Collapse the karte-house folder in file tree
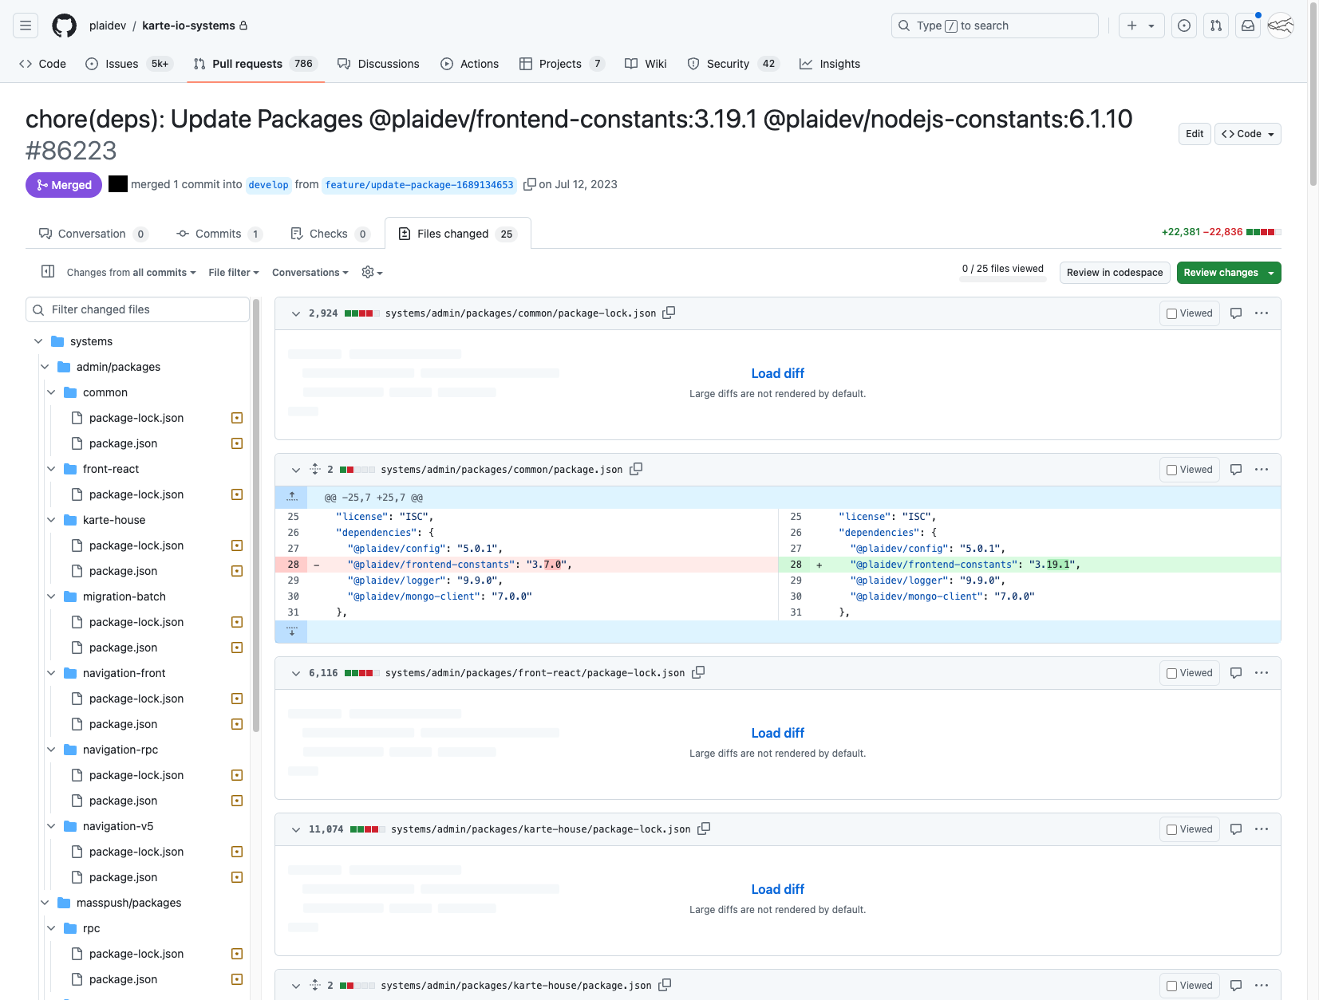This screenshot has height=1000, width=1319. pyautogui.click(x=51, y=519)
